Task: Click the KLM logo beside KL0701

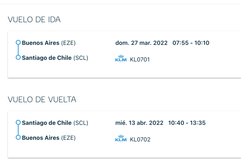Action: tap(121, 58)
